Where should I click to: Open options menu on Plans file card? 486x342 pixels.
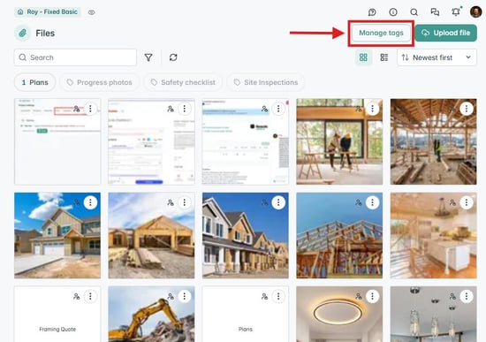click(x=278, y=296)
